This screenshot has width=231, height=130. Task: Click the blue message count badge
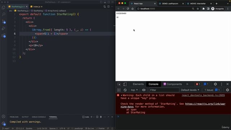pyautogui.click(x=206, y=84)
